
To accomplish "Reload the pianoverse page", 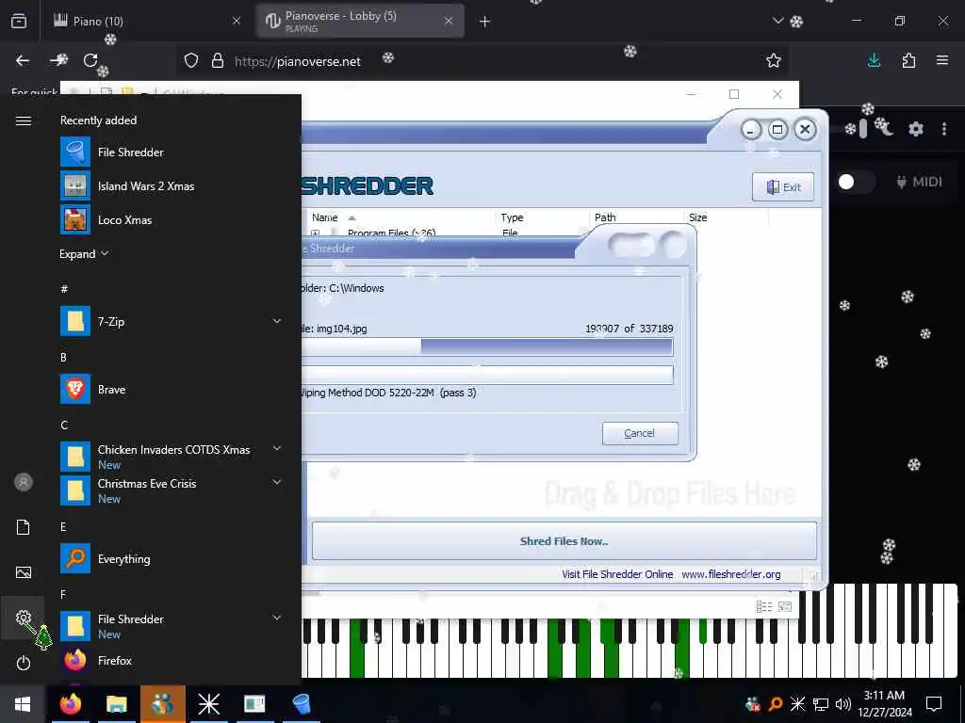I will 91,60.
